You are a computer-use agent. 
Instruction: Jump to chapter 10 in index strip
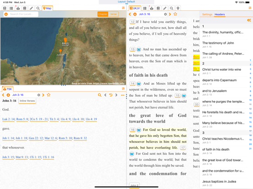click(250, 100)
